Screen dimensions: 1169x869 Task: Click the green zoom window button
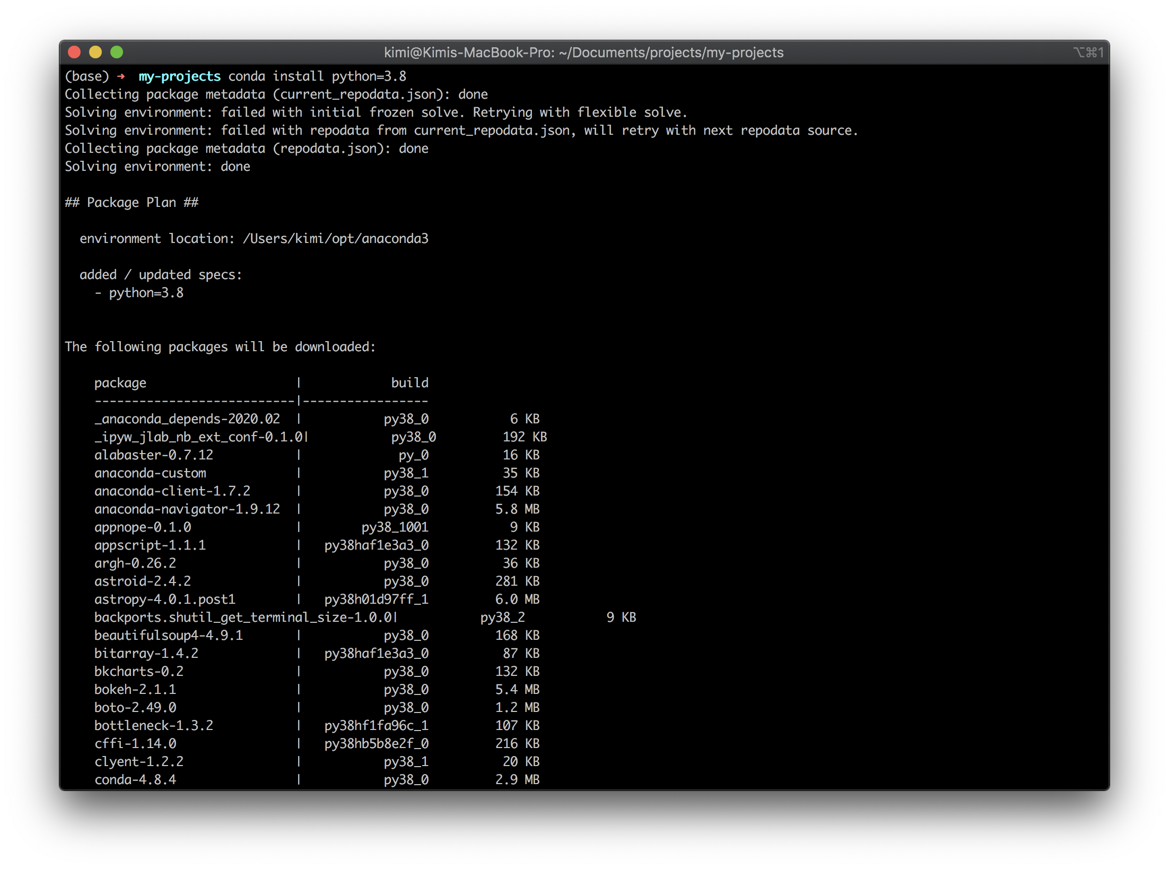click(x=117, y=52)
